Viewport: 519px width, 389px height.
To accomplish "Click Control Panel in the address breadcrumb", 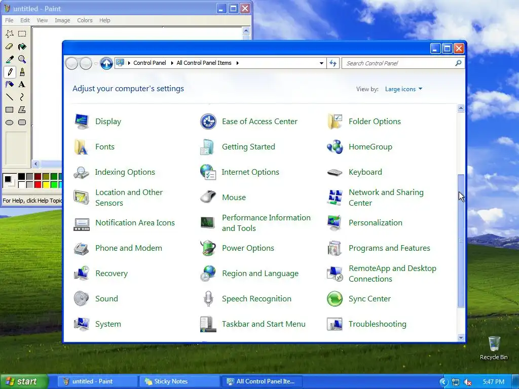I will pos(150,63).
